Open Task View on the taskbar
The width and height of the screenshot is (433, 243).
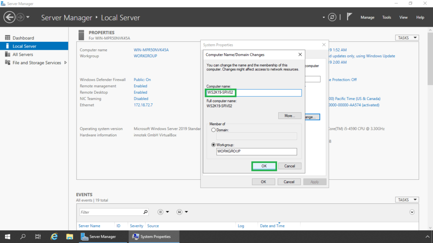(38, 237)
